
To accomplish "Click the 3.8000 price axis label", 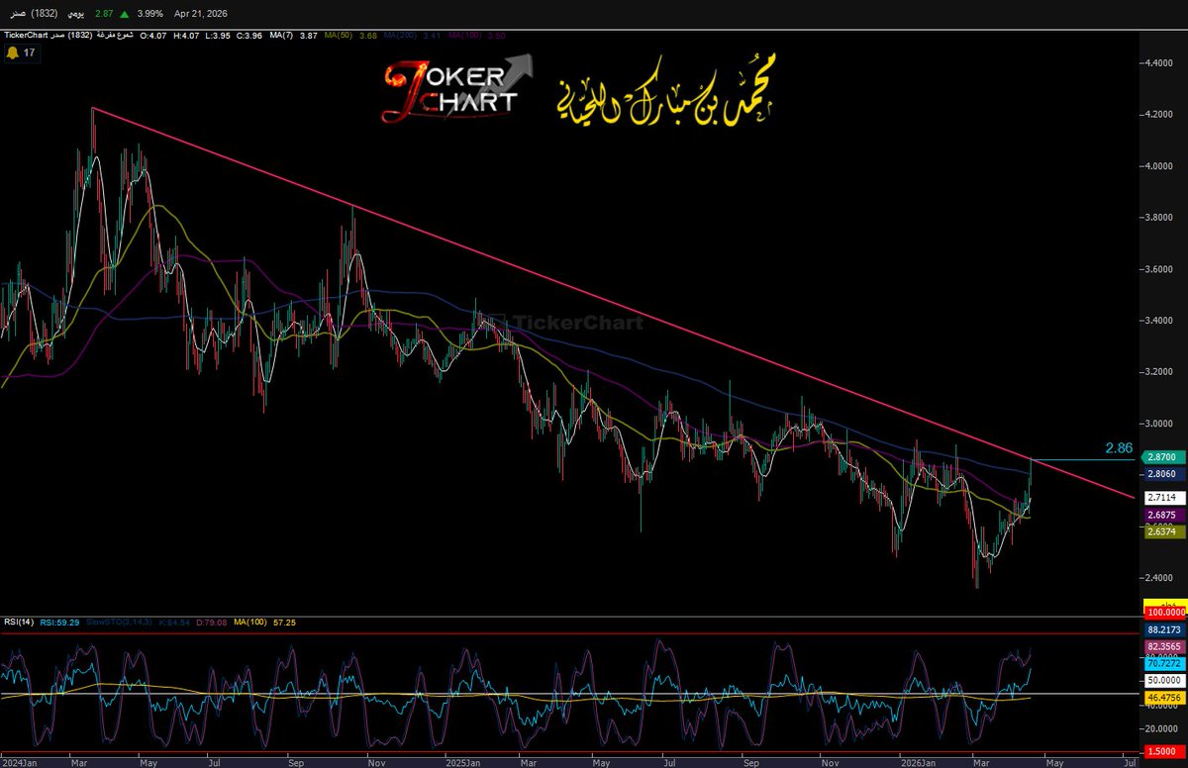I will 1158,218.
